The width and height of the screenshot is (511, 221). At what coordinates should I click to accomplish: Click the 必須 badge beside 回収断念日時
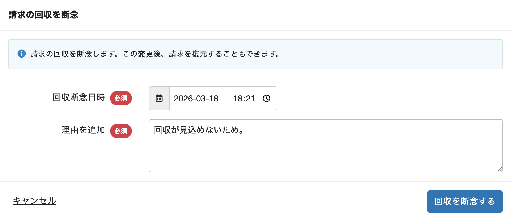point(121,98)
